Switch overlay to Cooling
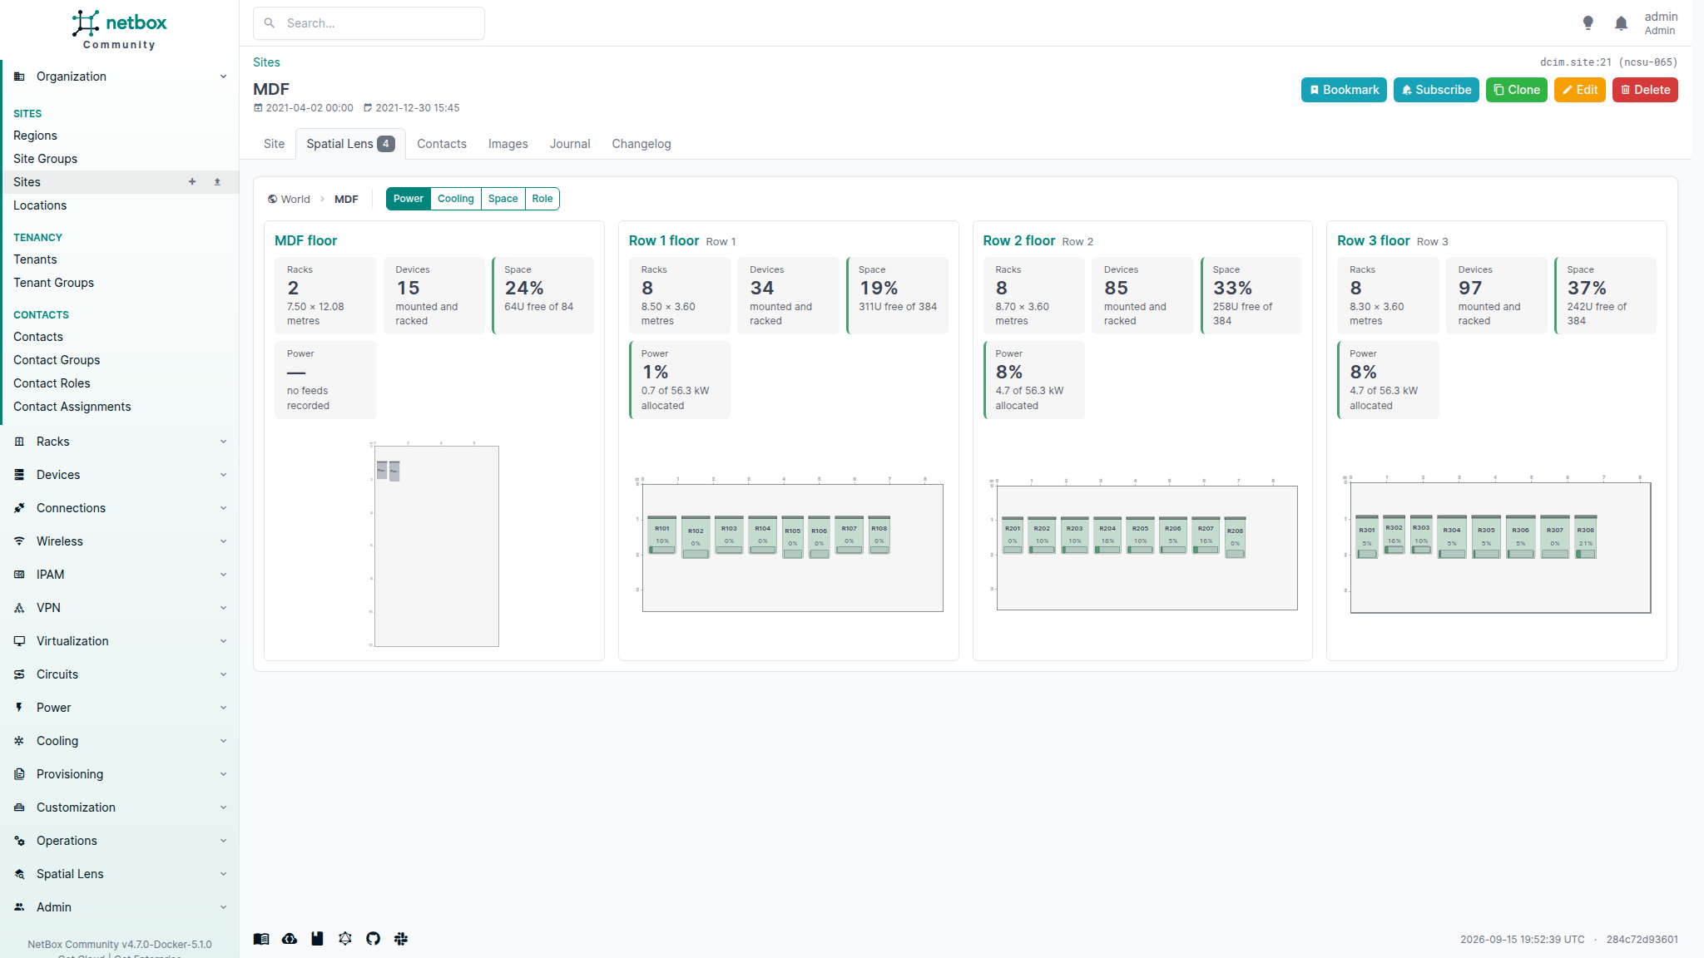The width and height of the screenshot is (1704, 958). (x=456, y=199)
